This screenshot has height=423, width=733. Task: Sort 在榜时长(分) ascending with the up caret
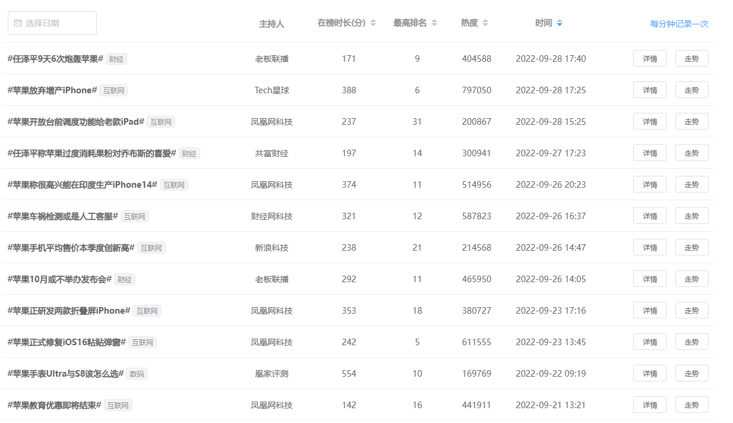pos(373,20)
